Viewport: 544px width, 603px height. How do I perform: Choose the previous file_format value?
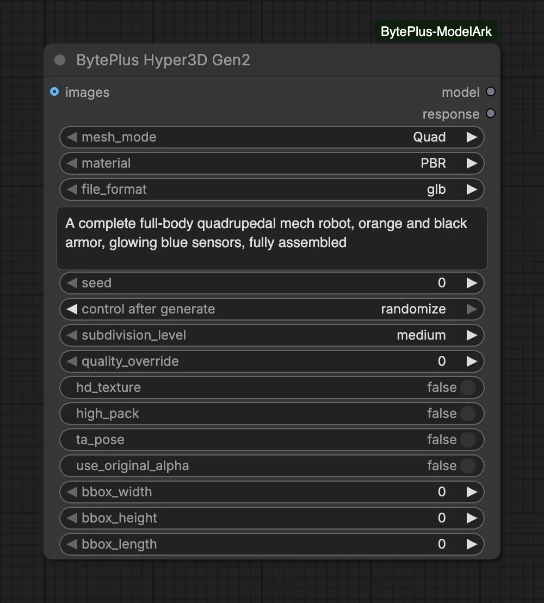(72, 189)
